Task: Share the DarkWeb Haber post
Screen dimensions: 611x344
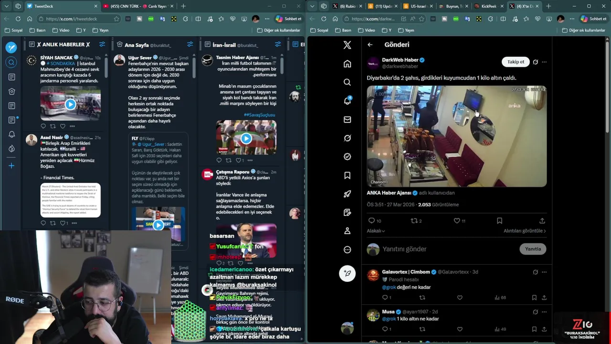Action: 542,221
